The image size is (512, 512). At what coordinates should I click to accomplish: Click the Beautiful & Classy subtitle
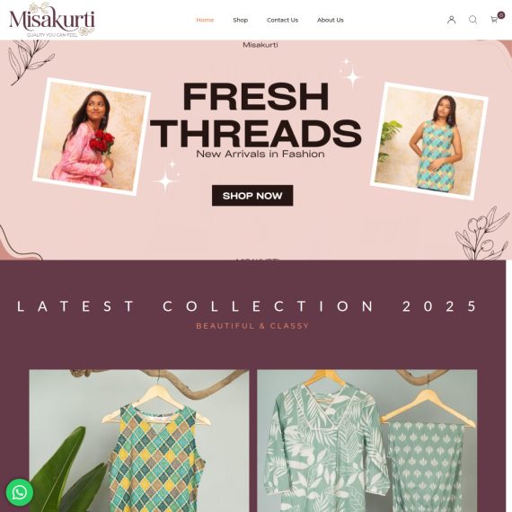[252, 326]
